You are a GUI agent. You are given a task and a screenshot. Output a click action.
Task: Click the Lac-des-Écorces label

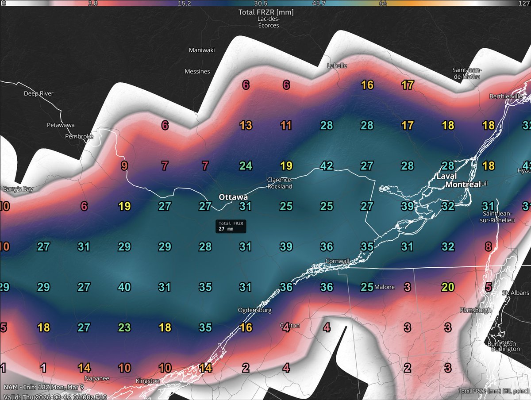(268, 22)
